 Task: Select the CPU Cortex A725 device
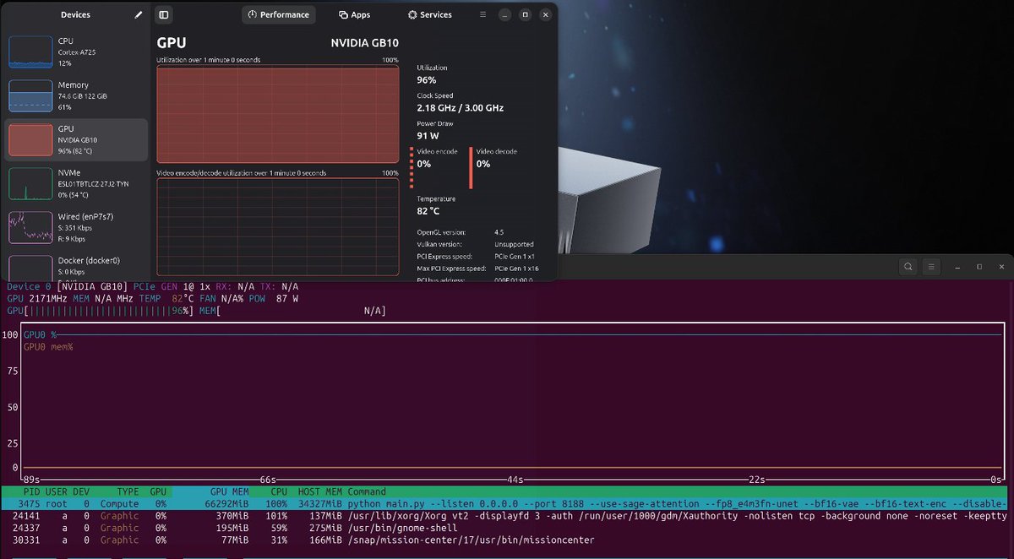(x=77, y=52)
